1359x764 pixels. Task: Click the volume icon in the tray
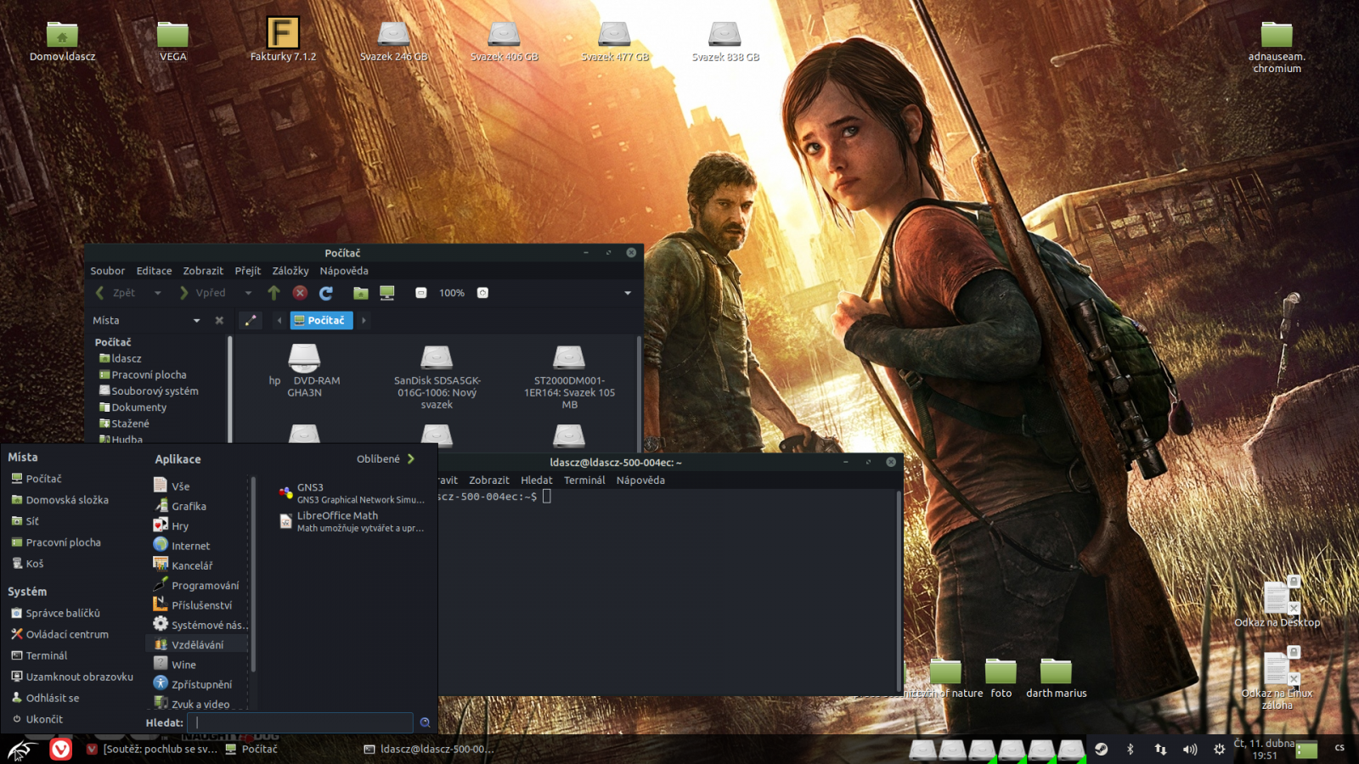tap(1189, 750)
